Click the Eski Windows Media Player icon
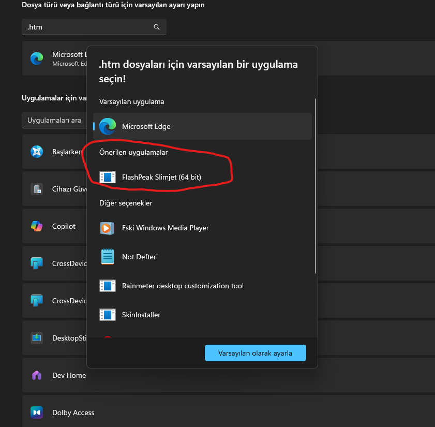Screen dimensions: 435x427 [x=107, y=228]
